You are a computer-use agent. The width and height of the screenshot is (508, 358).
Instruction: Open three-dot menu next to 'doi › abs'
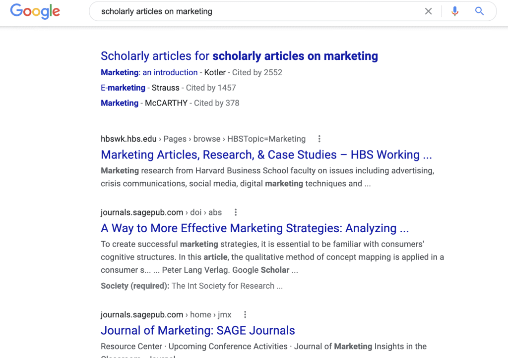click(236, 212)
